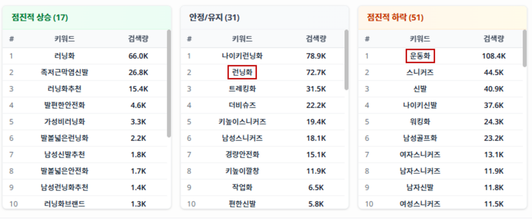Image resolution: width=532 pixels, height=219 pixels.
Task: Select the 남성골프화 keyword
Action: [420, 138]
